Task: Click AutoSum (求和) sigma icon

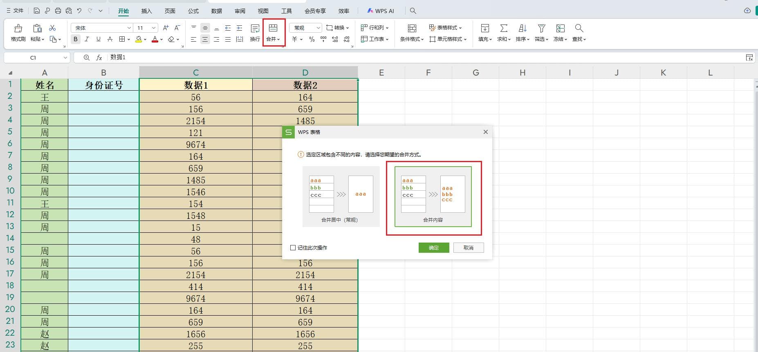Action: point(504,28)
